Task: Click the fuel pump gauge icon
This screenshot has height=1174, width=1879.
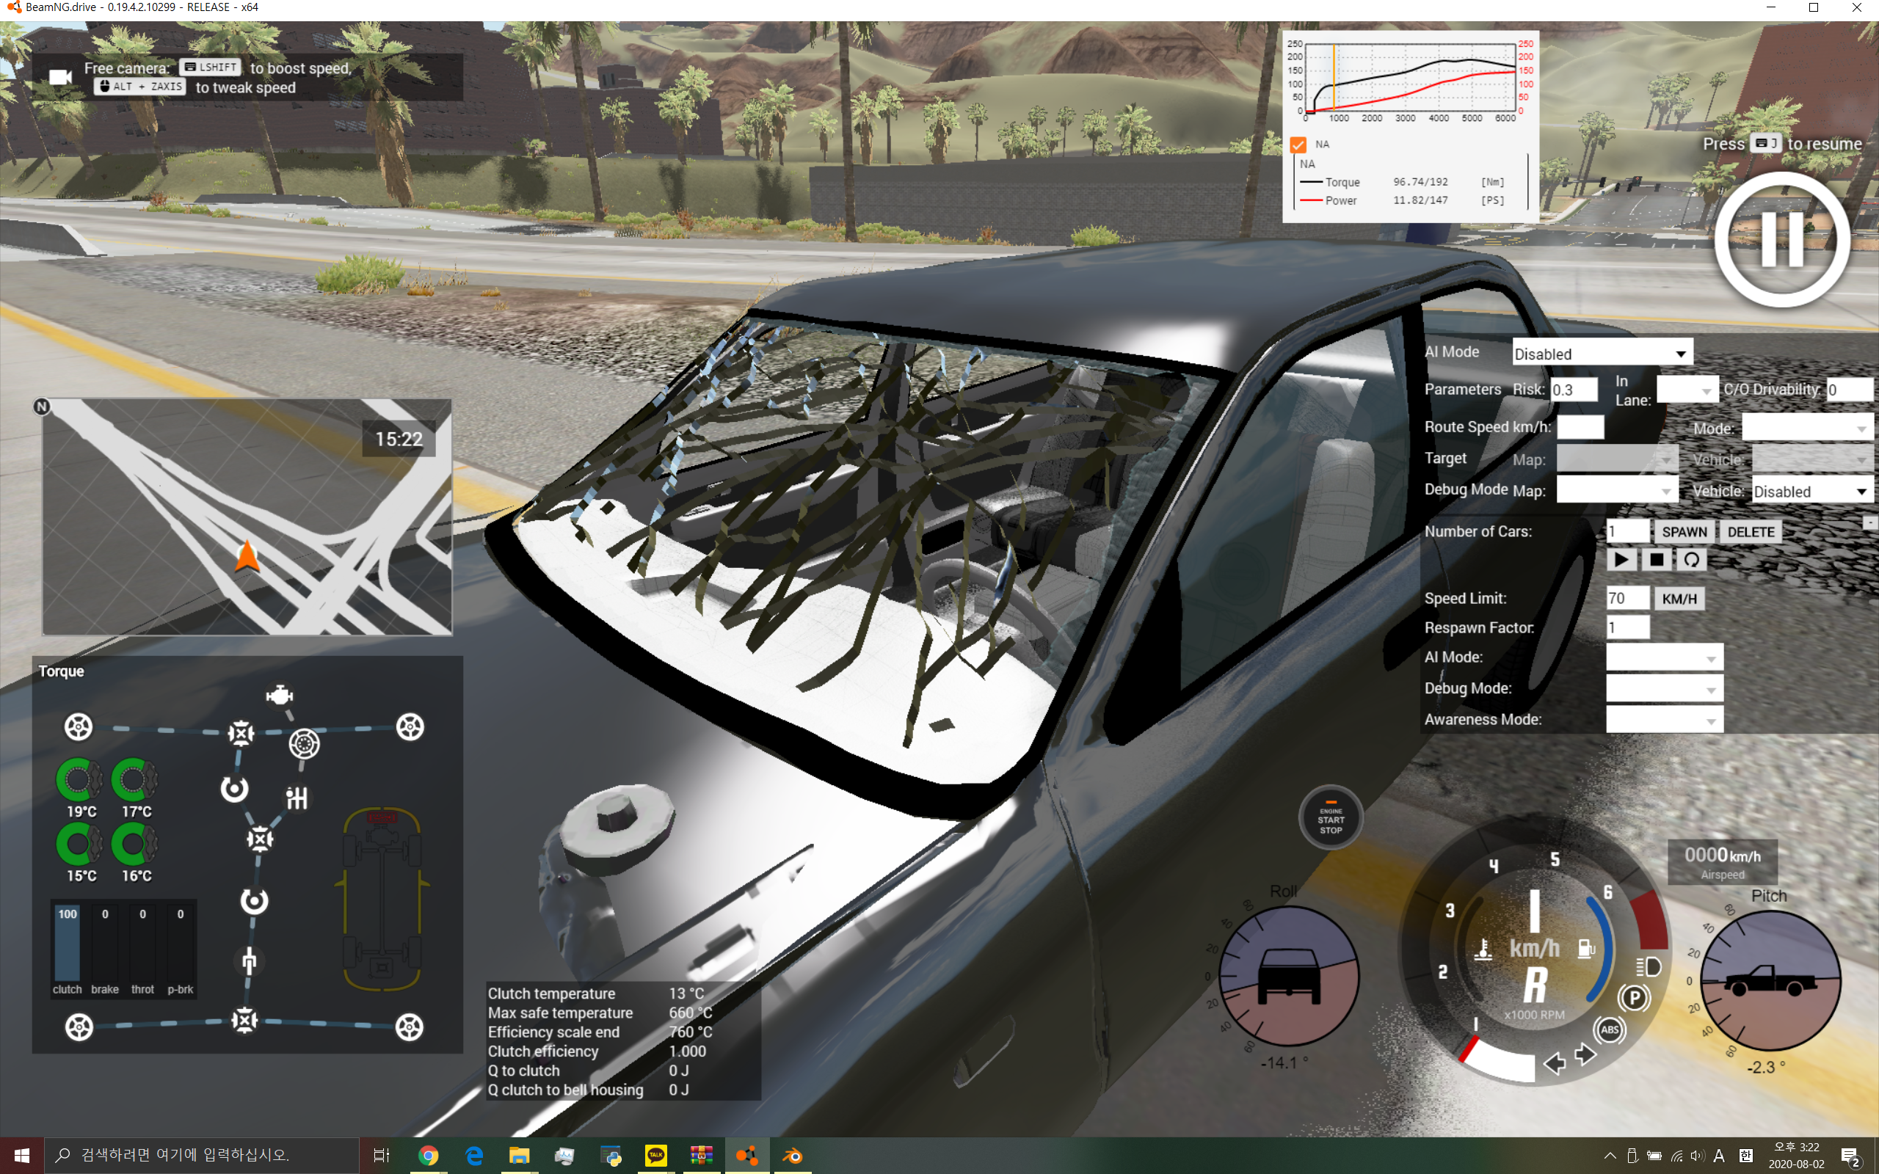Action: (1585, 948)
